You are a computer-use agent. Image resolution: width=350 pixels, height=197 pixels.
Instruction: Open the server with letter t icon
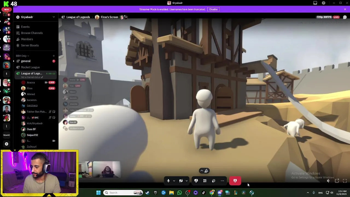click(7, 74)
